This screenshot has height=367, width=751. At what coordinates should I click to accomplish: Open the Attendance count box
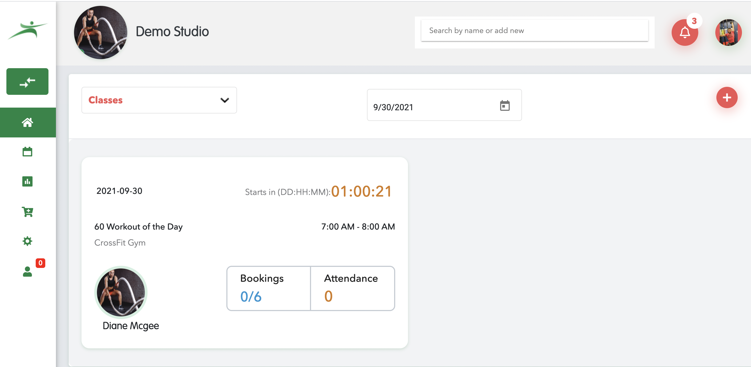[x=353, y=288]
